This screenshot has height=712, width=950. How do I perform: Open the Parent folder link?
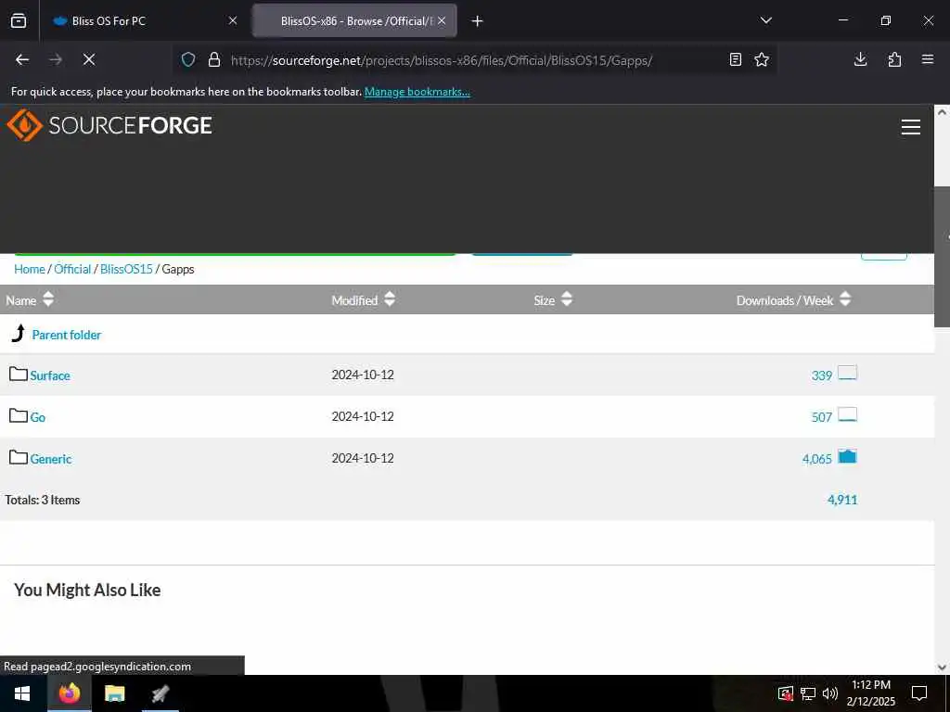(x=67, y=335)
